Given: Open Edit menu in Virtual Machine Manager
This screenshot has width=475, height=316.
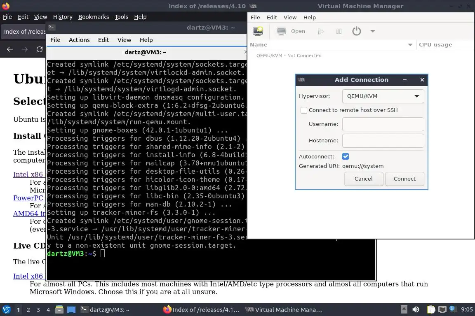Looking at the screenshot, I should pyautogui.click(x=272, y=18).
